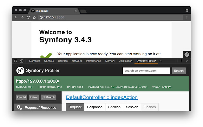The image size is (203, 127).
Task: Switch to the Elements panel
Action: tap(35, 61)
